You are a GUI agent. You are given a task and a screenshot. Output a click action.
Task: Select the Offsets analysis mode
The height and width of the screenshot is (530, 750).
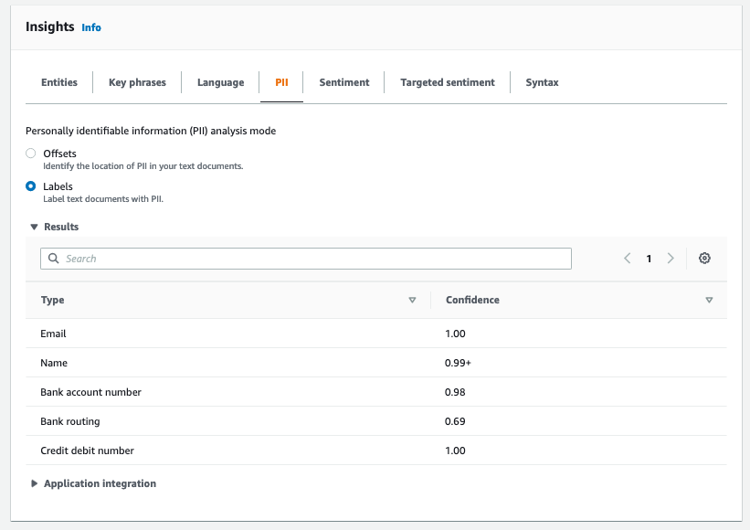31,154
